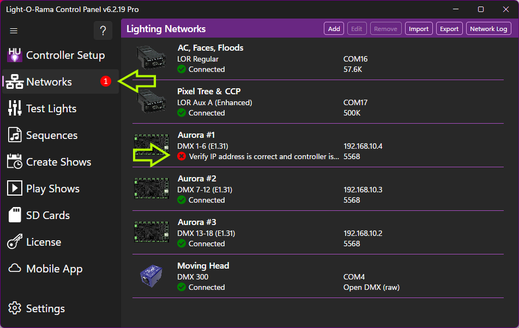Click the Add network button
Viewport: 519px width, 328px height.
(x=334, y=28)
